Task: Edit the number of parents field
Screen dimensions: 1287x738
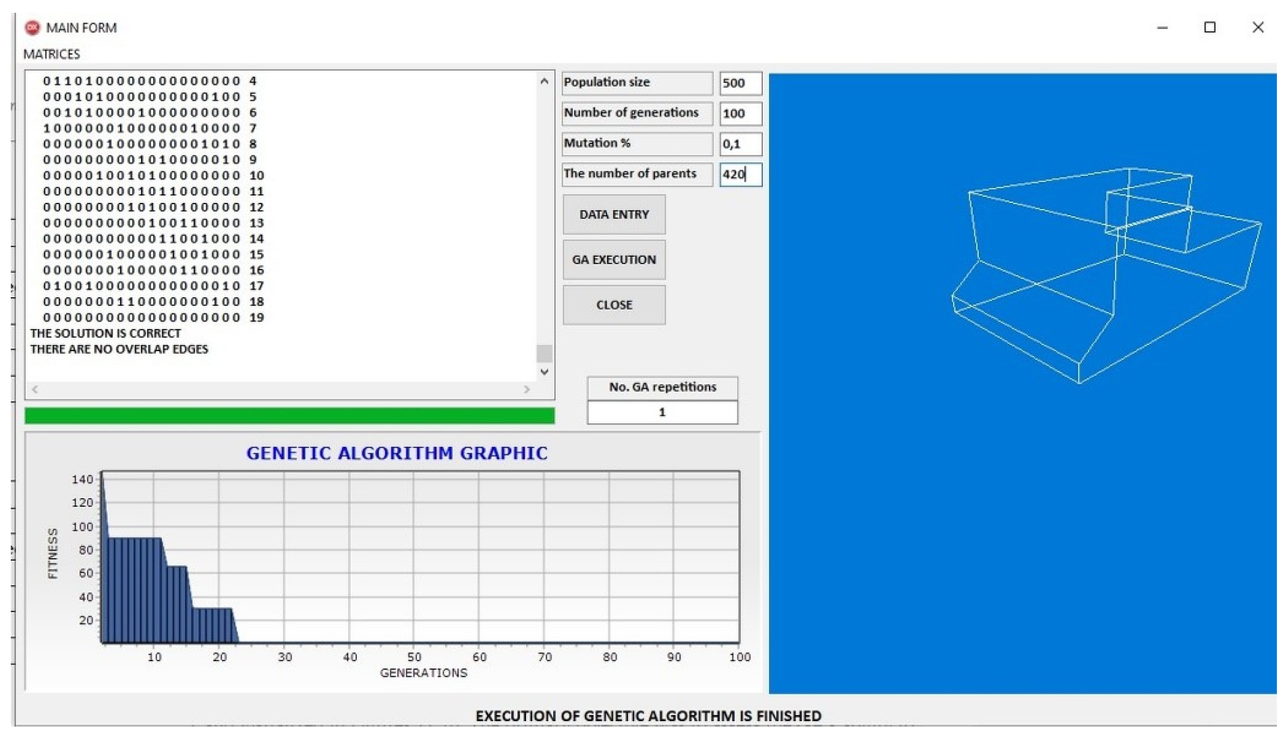Action: tap(739, 174)
